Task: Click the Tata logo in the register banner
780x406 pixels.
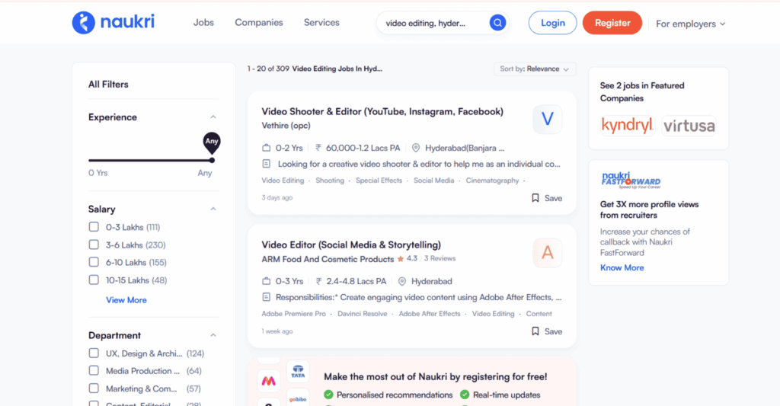Action: pos(298,371)
